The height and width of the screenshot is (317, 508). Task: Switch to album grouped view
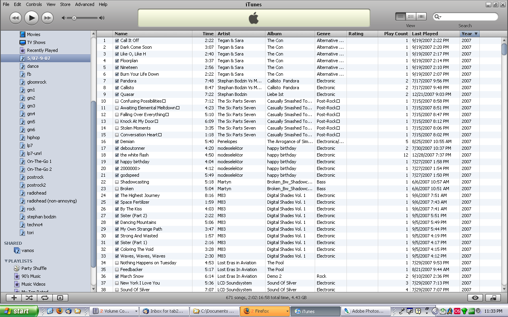411,17
